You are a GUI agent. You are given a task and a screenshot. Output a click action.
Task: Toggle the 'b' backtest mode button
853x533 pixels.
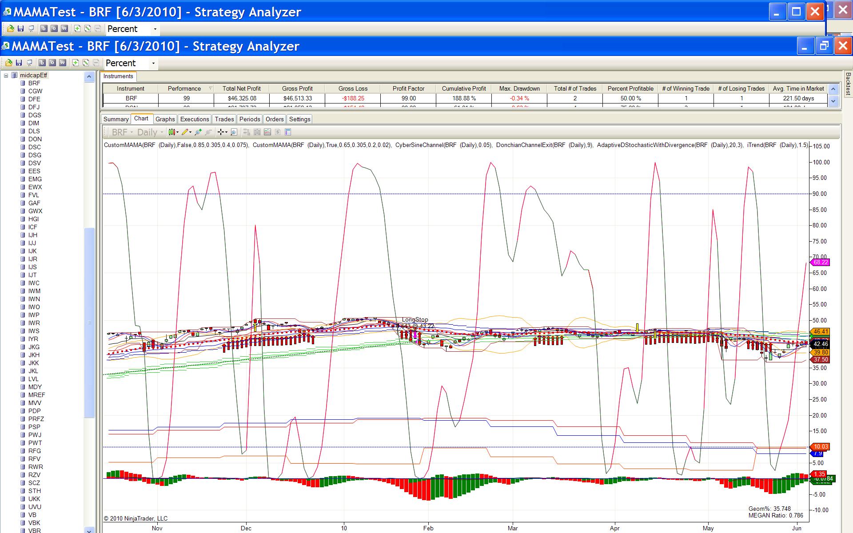43,63
